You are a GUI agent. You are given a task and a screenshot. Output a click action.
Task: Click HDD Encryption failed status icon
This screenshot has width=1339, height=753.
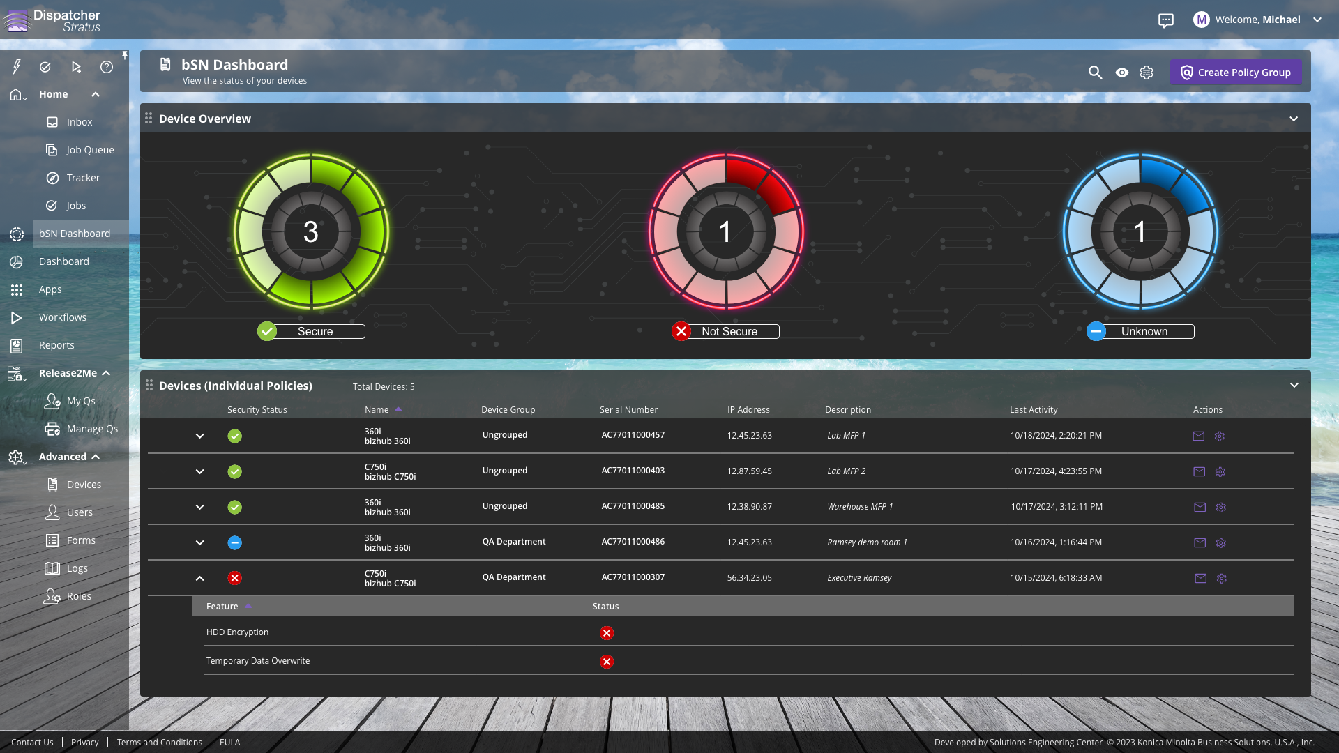tap(607, 633)
